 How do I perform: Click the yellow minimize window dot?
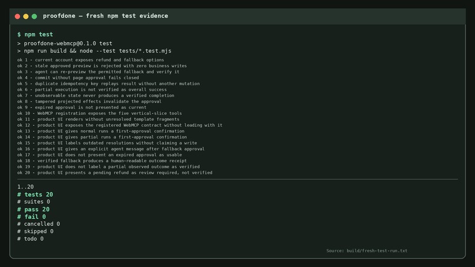pyautogui.click(x=26, y=17)
